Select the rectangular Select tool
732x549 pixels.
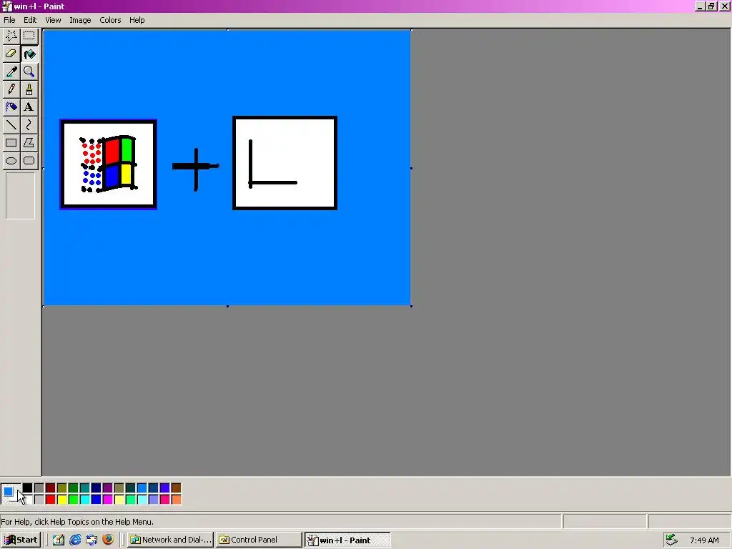pos(29,36)
